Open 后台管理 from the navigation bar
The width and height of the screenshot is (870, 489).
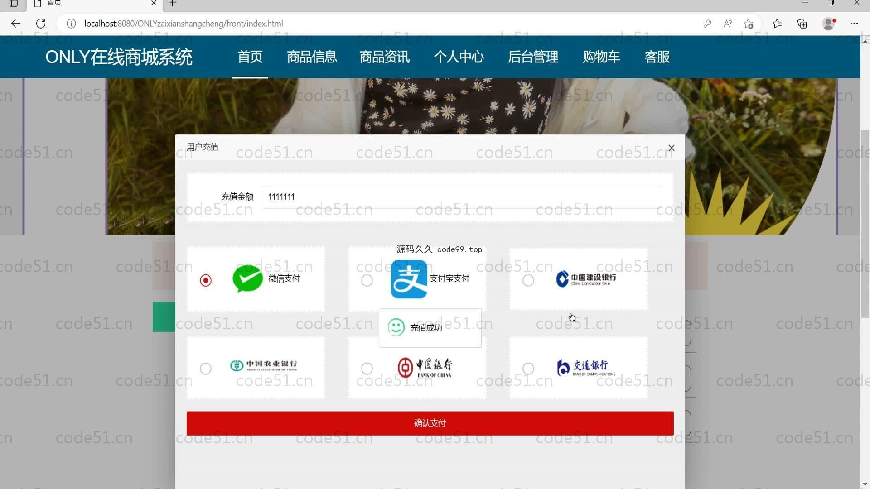click(x=533, y=57)
